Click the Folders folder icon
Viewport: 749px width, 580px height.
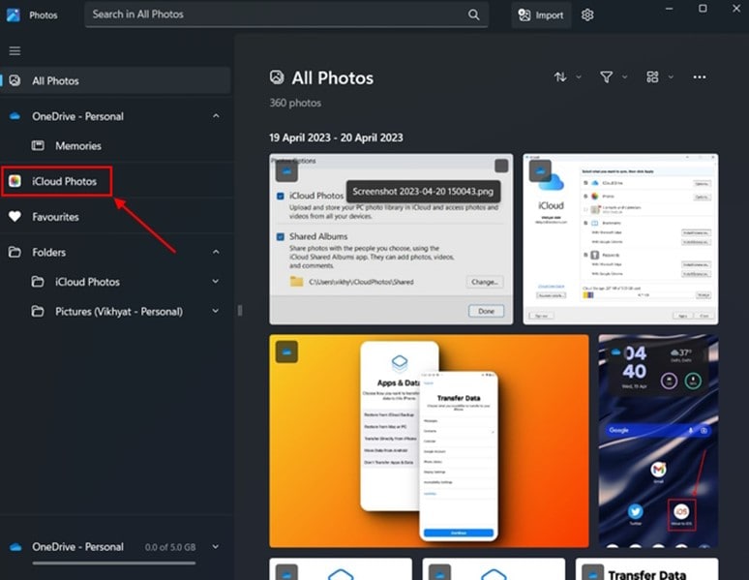(15, 252)
